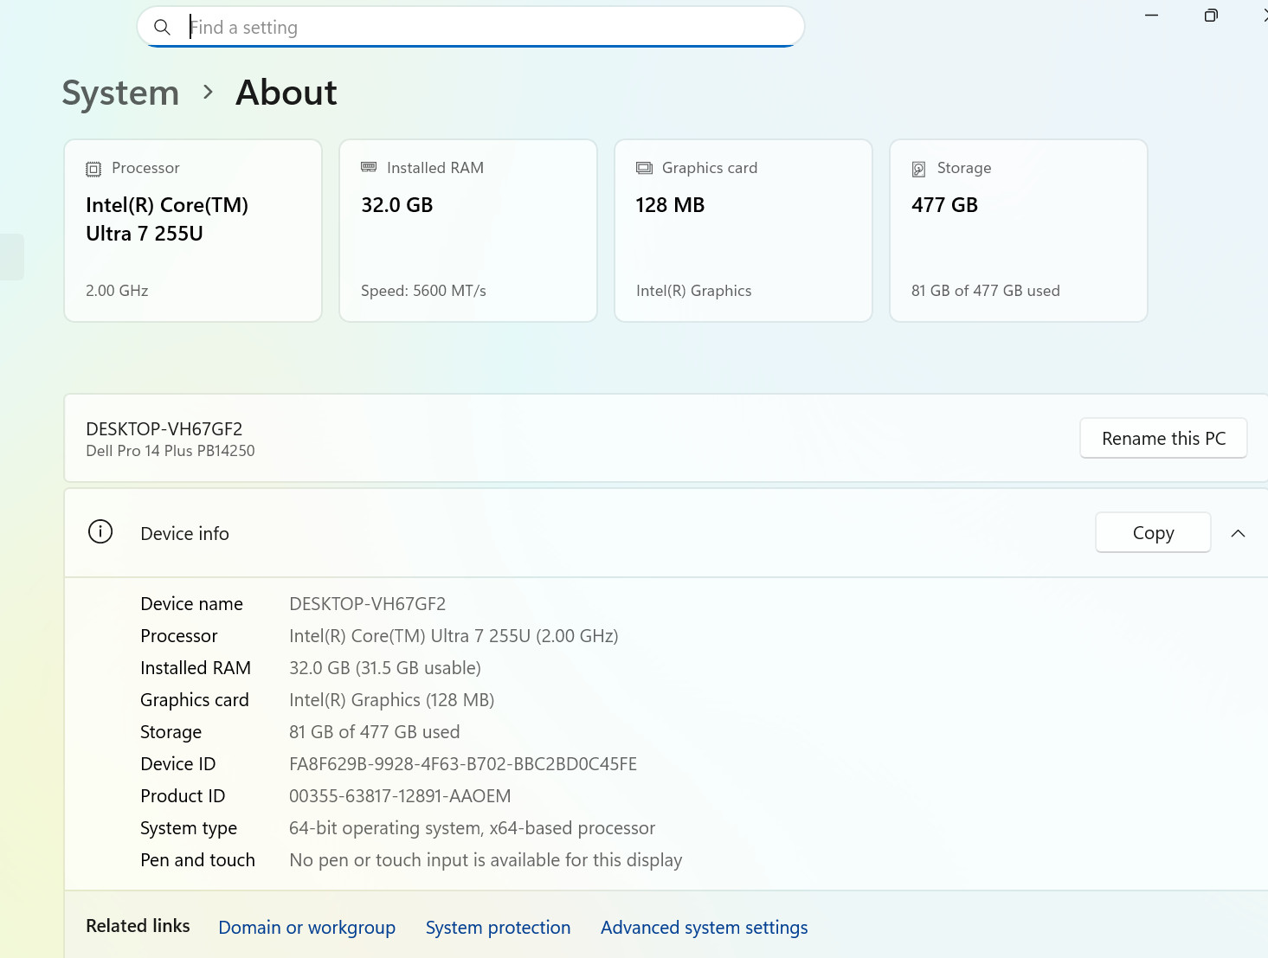Click the About page title
Image resolution: width=1268 pixels, height=958 pixels.
click(x=286, y=93)
